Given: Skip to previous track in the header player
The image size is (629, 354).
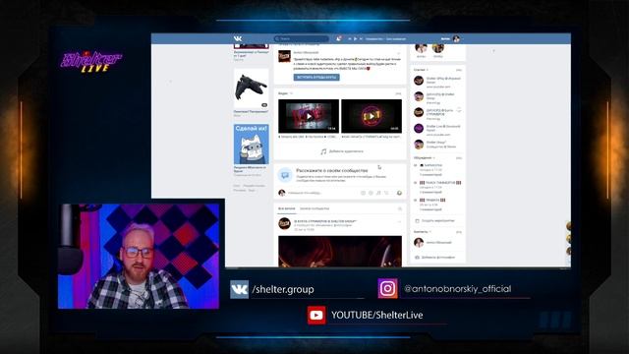Looking at the screenshot, I should coord(350,38).
